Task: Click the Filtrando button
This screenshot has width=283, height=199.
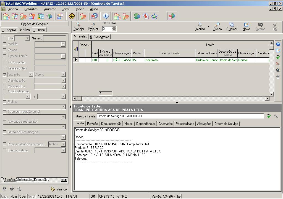Action: 58,189
